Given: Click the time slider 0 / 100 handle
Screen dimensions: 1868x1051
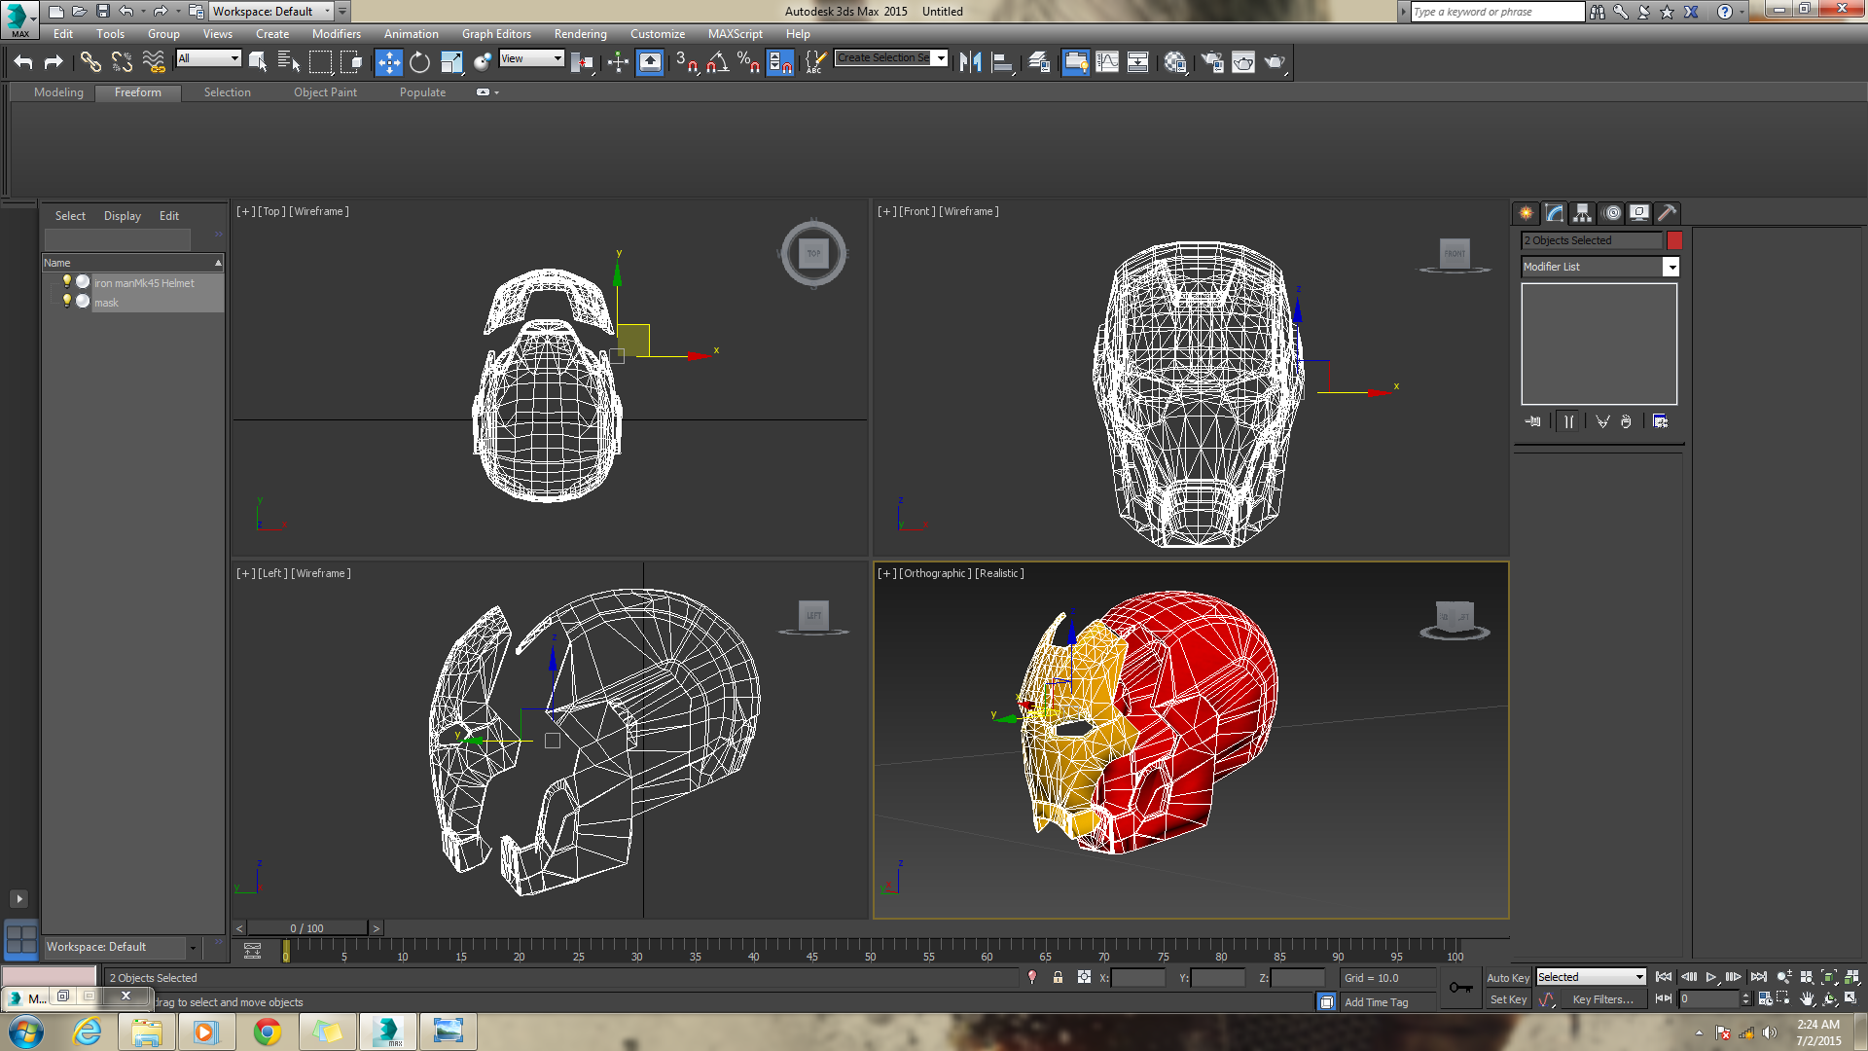Looking at the screenshot, I should pyautogui.click(x=306, y=928).
